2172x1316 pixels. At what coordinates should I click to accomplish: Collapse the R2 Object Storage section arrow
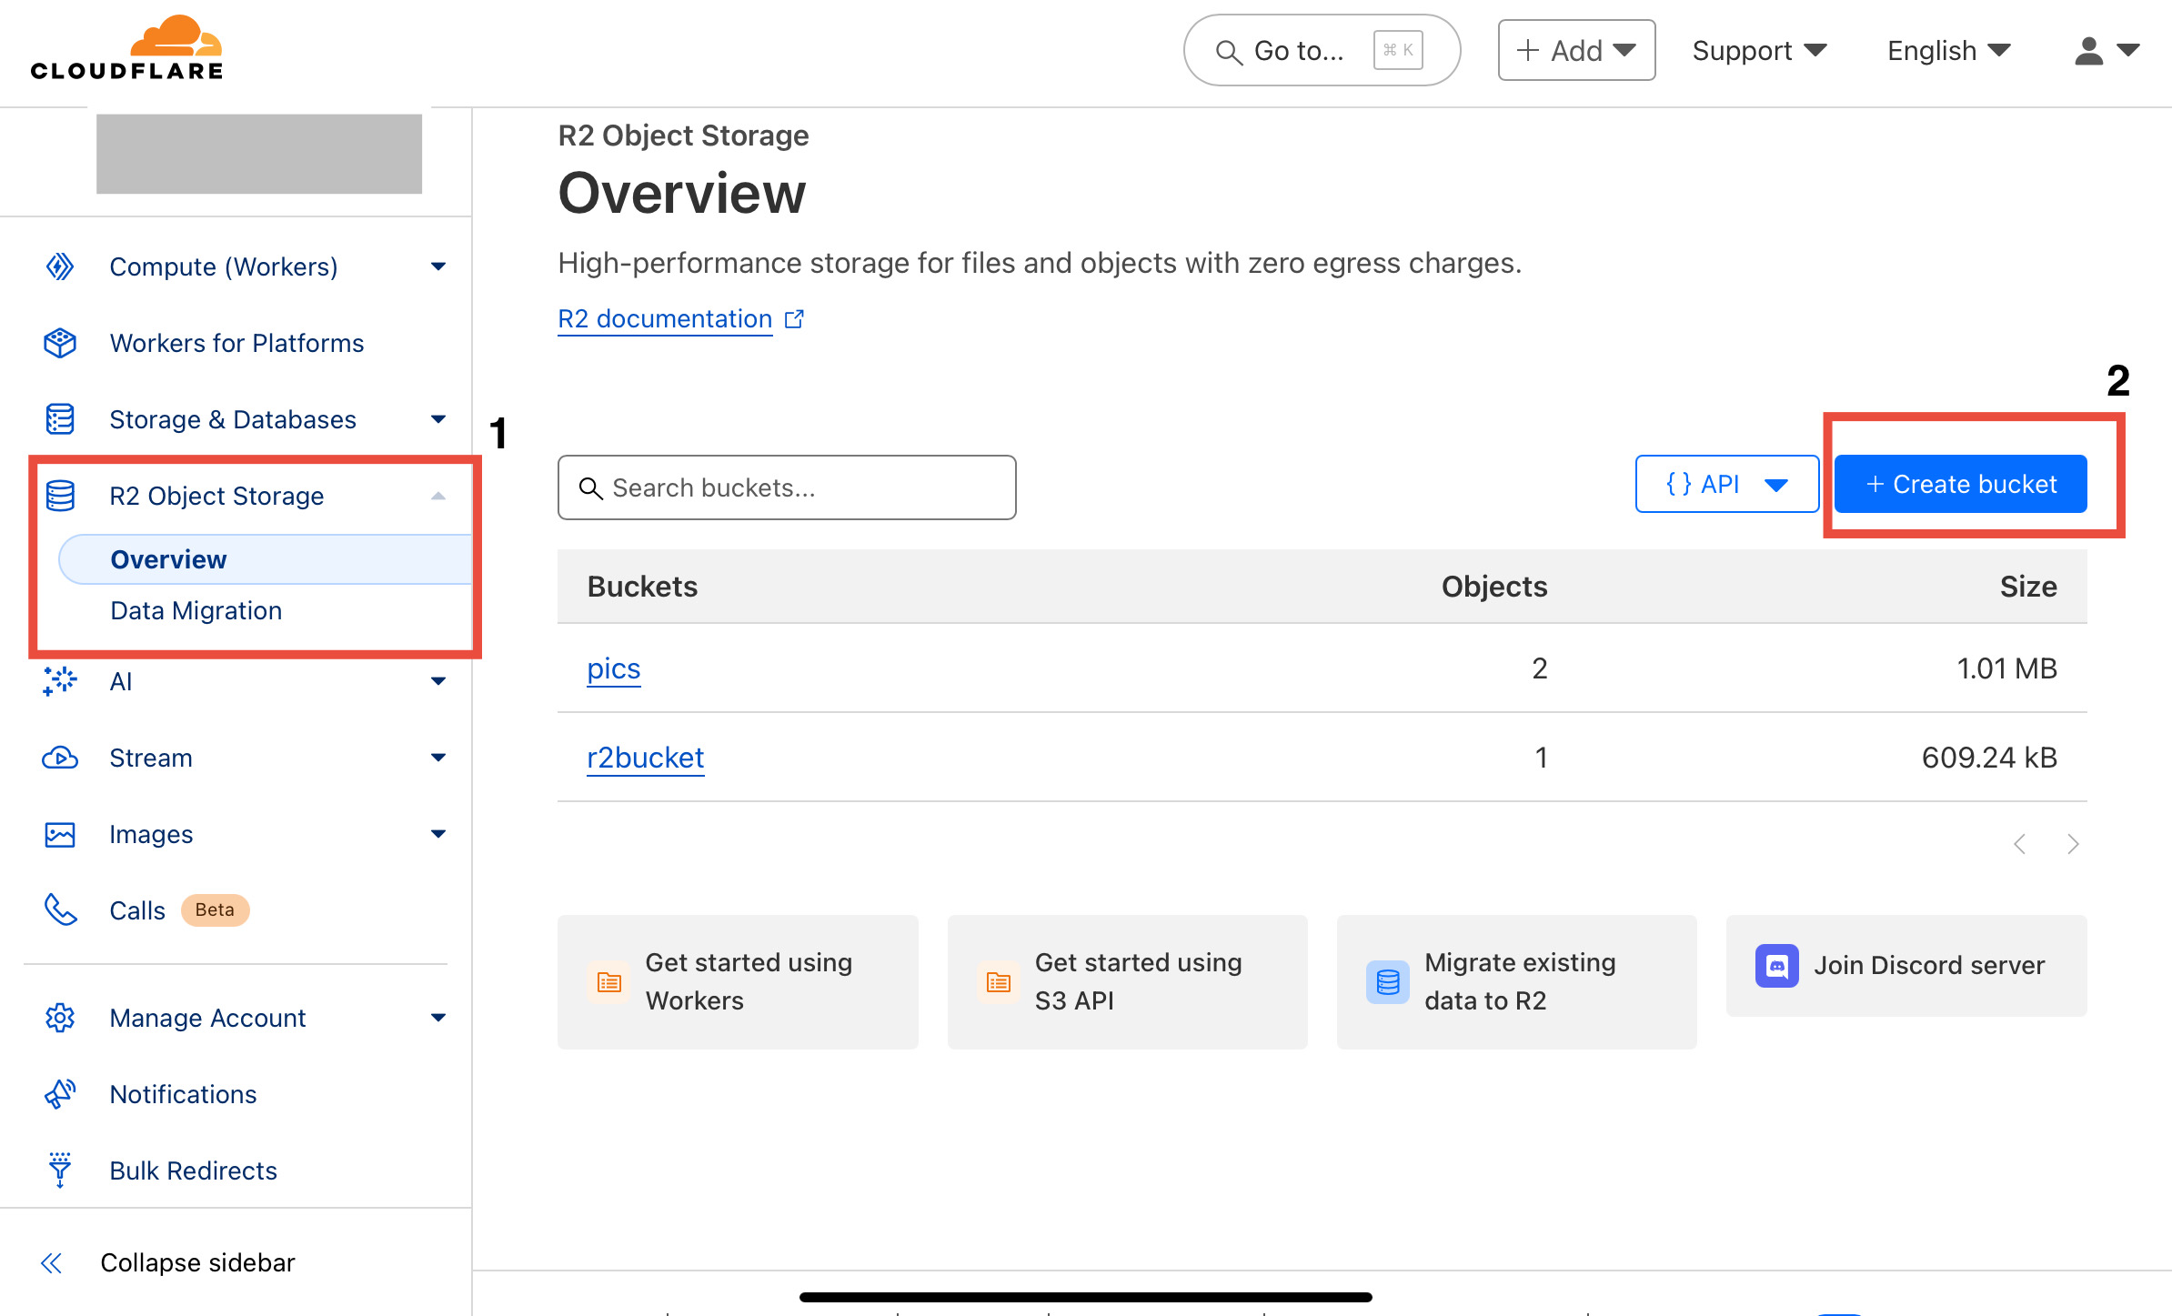tap(438, 496)
